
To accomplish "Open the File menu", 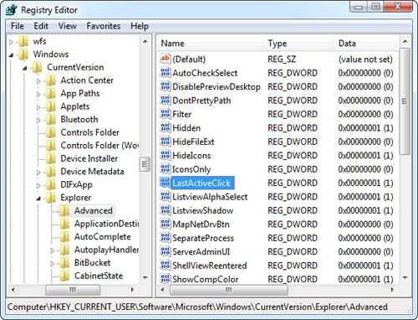I will pos(18,26).
